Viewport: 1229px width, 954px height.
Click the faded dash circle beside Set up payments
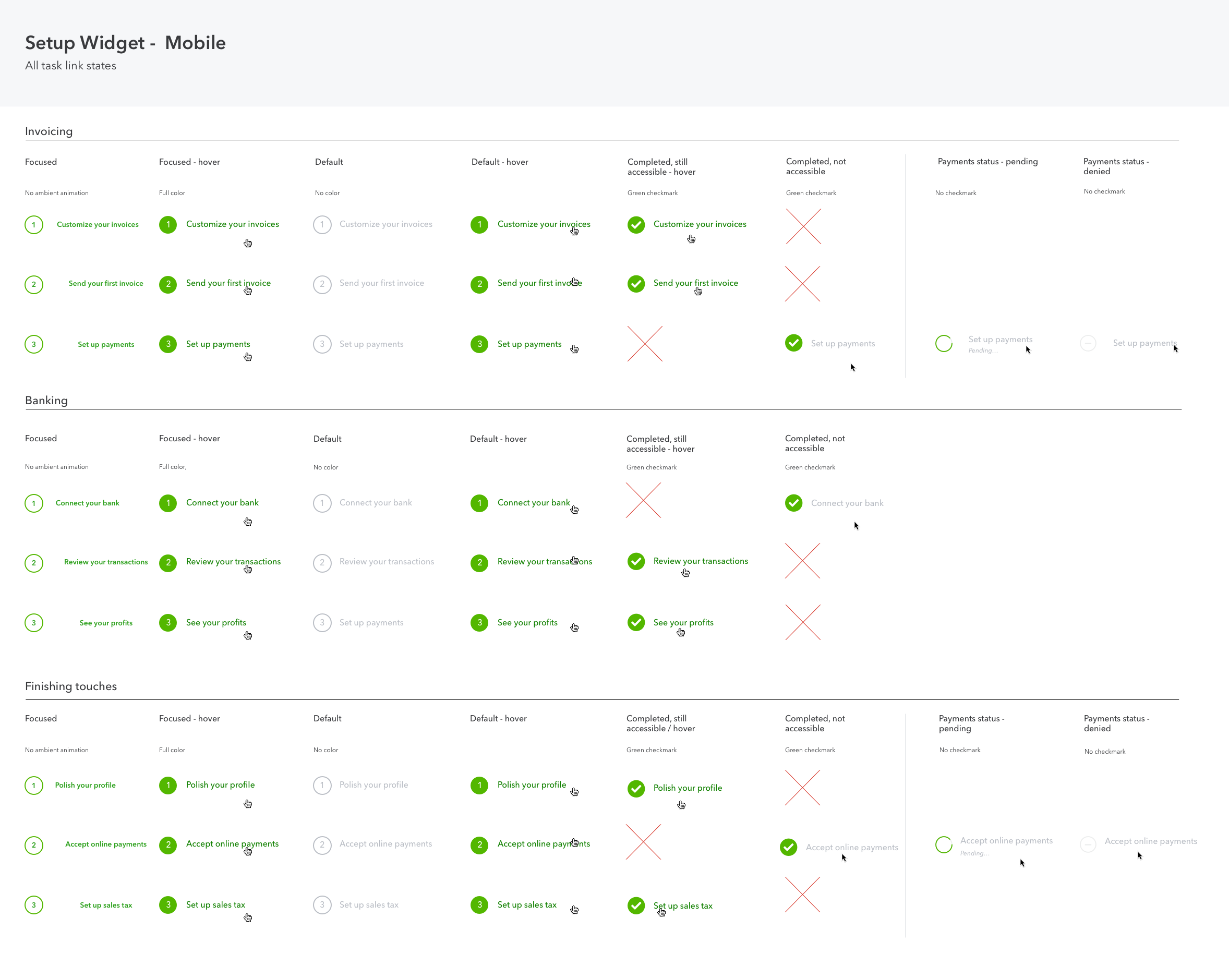(1088, 343)
